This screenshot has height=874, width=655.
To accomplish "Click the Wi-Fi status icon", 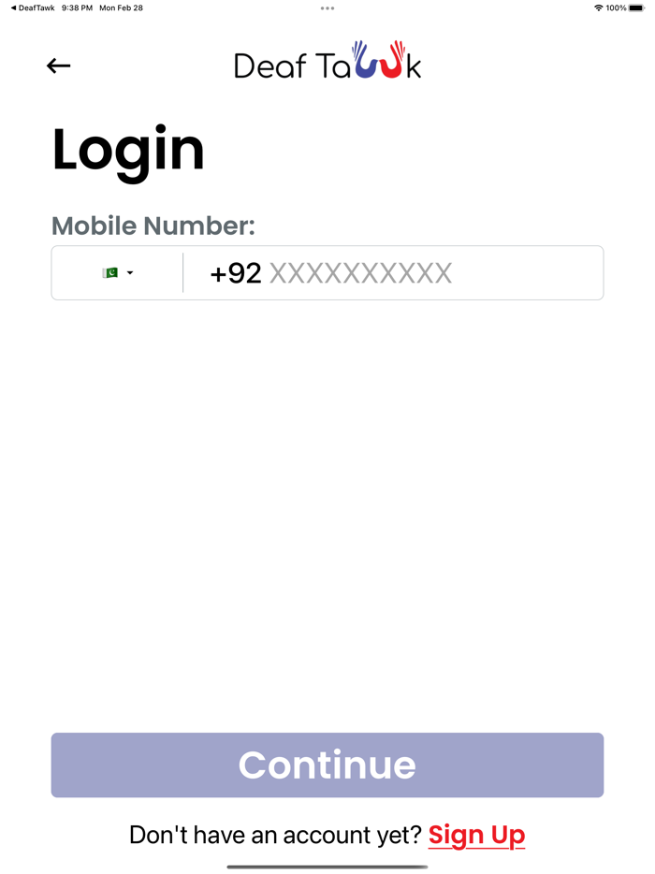I will (x=598, y=7).
